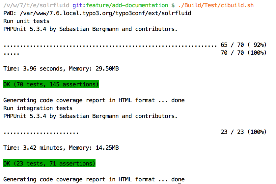Click the green 'OK (70 tests, 145 assertions)' banner
The image size is (276, 184).
point(51,84)
